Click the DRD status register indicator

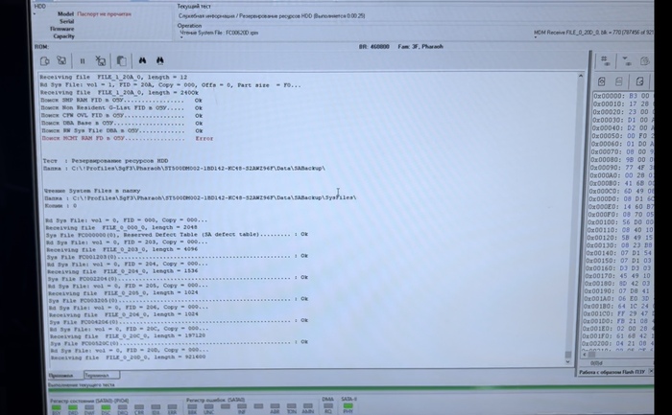click(x=73, y=409)
